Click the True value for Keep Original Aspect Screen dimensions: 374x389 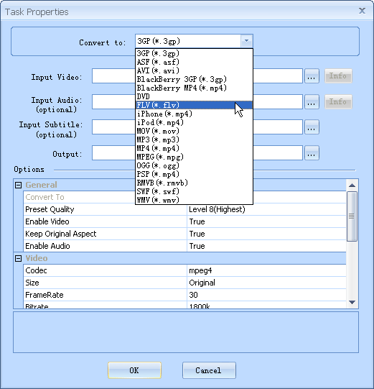(x=197, y=234)
